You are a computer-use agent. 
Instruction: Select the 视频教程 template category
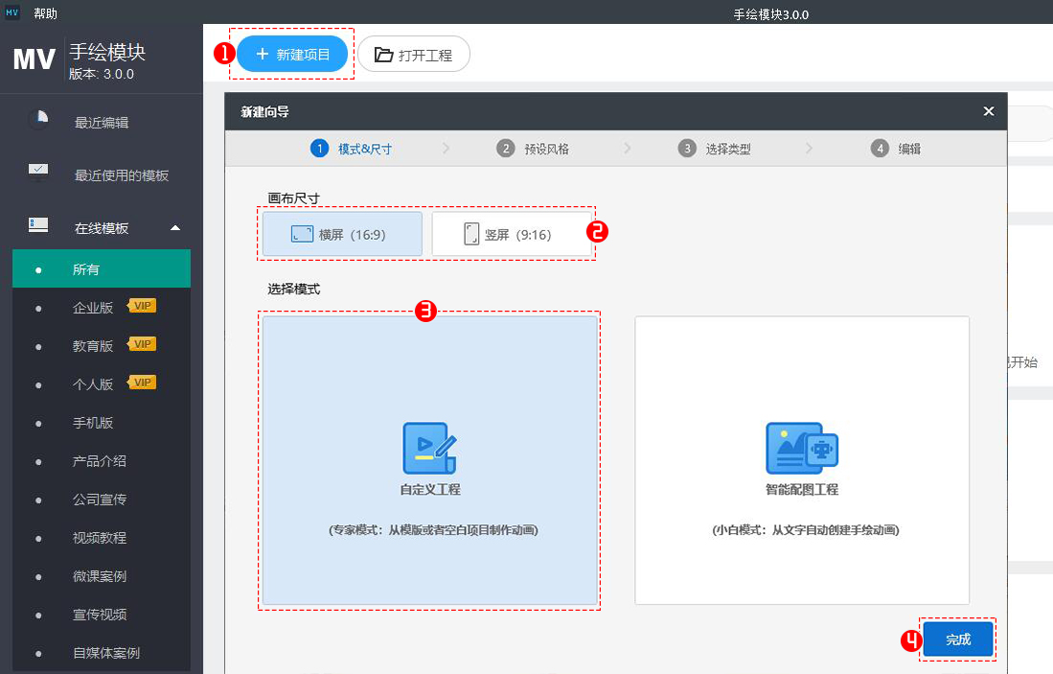coord(100,538)
